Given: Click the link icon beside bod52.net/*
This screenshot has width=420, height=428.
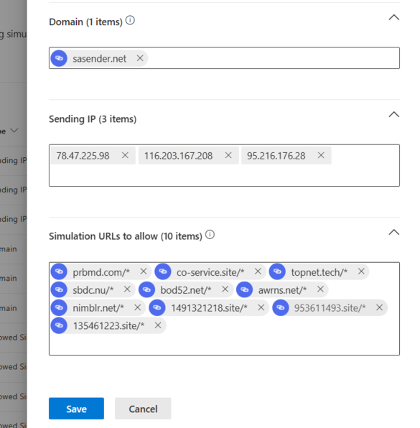Looking at the screenshot, I should point(147,289).
